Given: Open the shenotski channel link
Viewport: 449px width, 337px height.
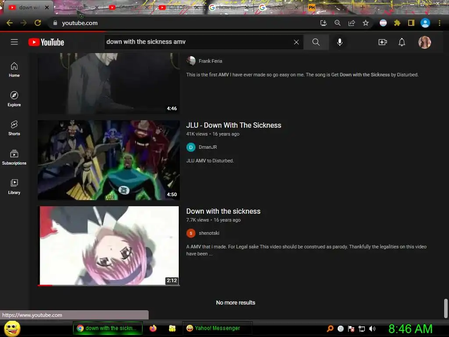Looking at the screenshot, I should [x=209, y=233].
